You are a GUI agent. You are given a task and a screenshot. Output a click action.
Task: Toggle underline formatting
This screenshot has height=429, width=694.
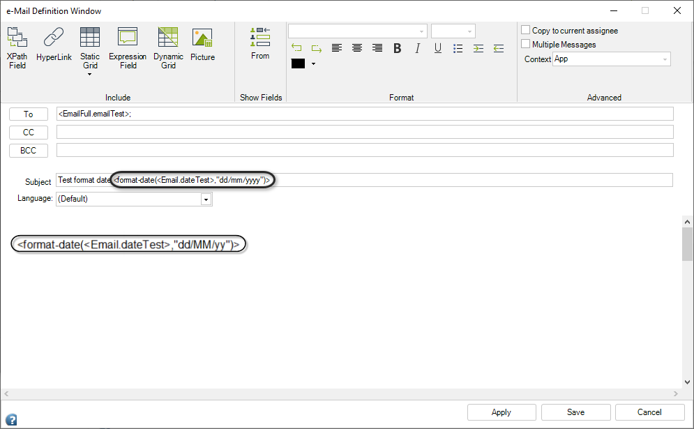[x=438, y=48]
